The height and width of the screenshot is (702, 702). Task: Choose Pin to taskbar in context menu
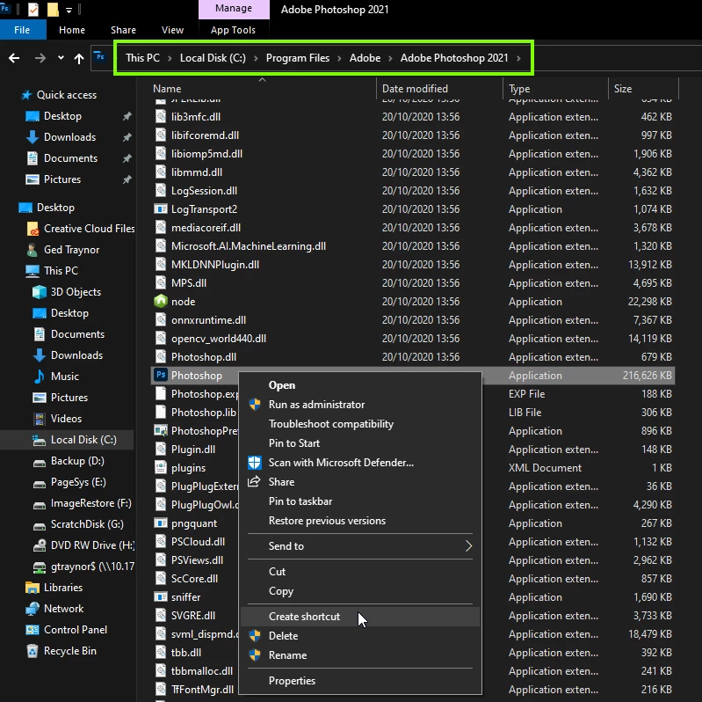[360, 501]
